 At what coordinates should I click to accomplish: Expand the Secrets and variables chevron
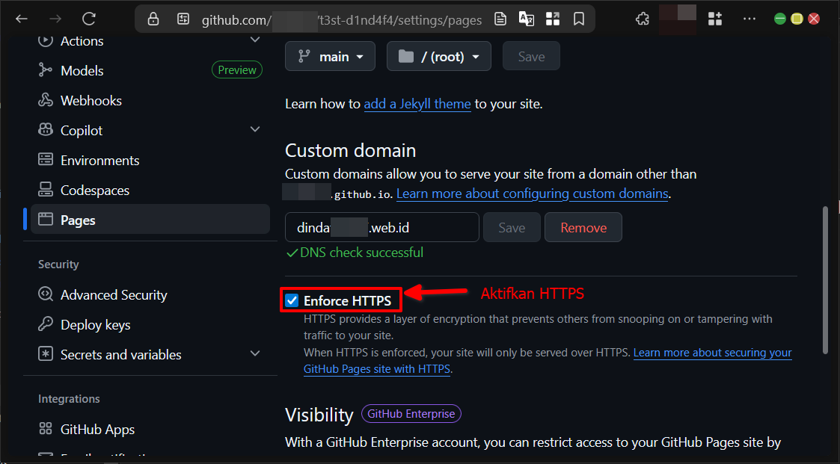[255, 354]
